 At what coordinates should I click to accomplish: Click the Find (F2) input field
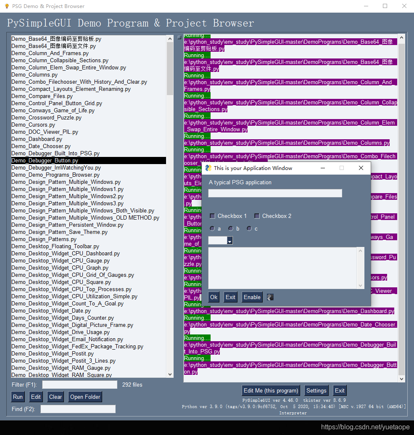pos(78,409)
